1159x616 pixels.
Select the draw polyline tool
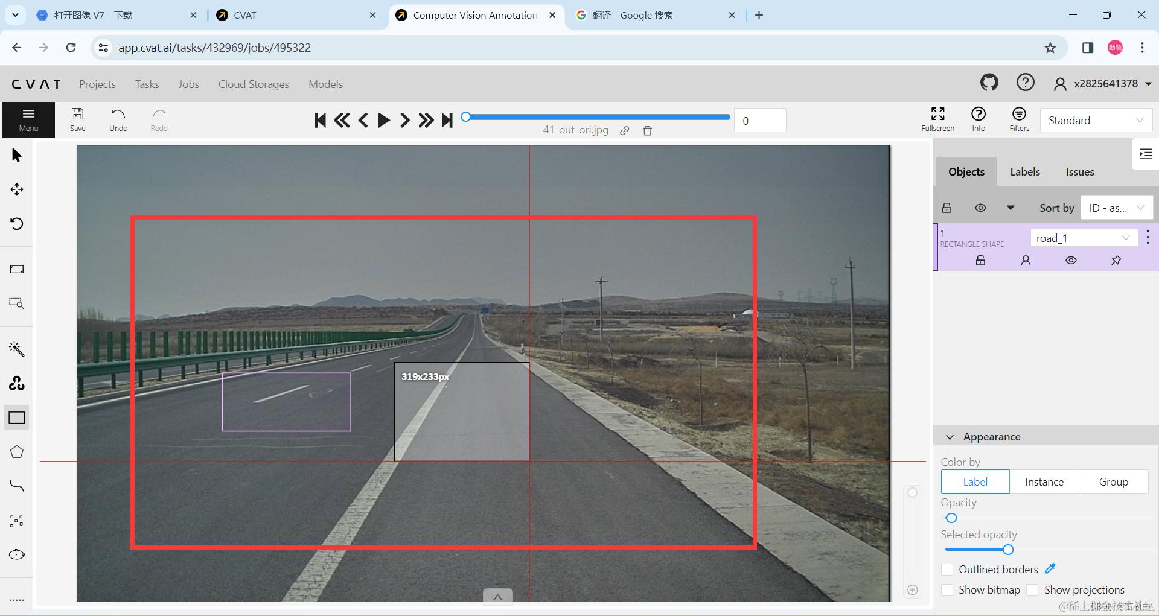(x=17, y=486)
